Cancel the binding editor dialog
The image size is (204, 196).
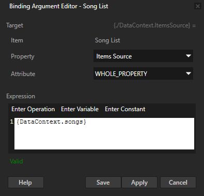178,182
